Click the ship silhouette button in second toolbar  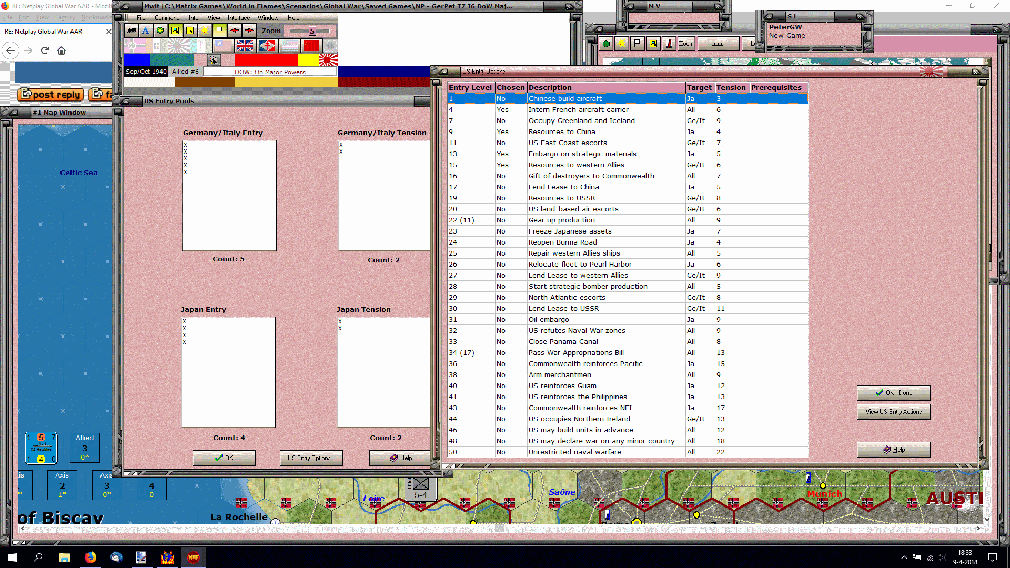[718, 44]
